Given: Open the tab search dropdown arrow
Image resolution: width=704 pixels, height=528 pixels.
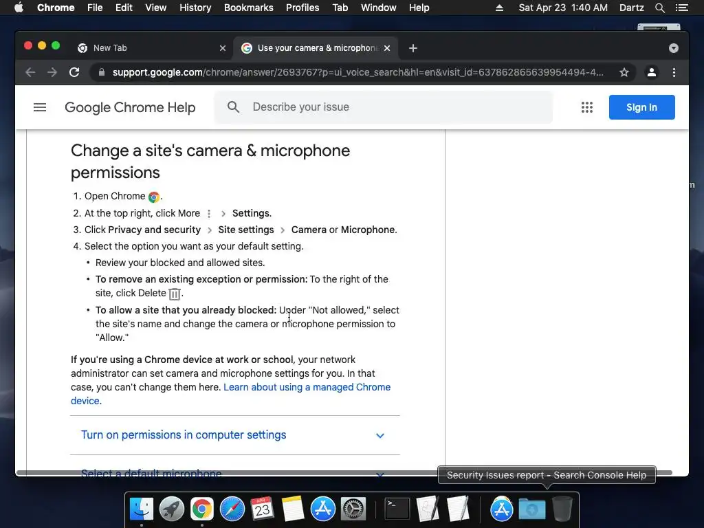Looking at the screenshot, I should [x=674, y=48].
